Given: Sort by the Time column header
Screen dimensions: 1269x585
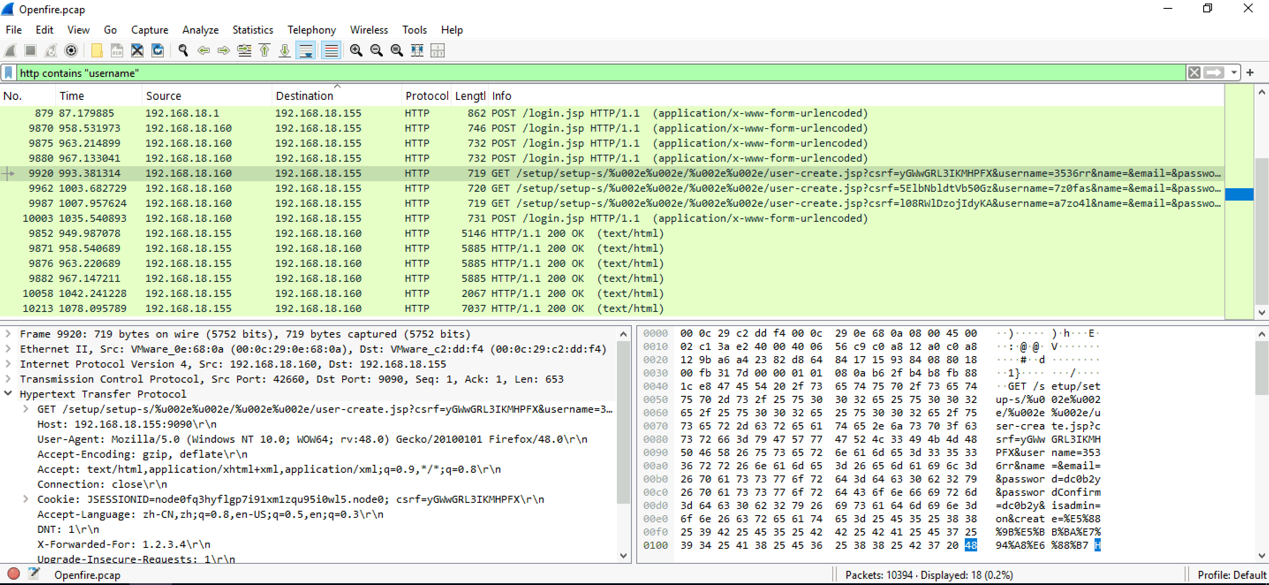Looking at the screenshot, I should [x=99, y=96].
